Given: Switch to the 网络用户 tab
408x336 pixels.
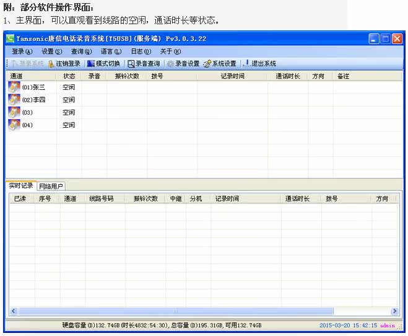Looking at the screenshot, I should point(51,187).
